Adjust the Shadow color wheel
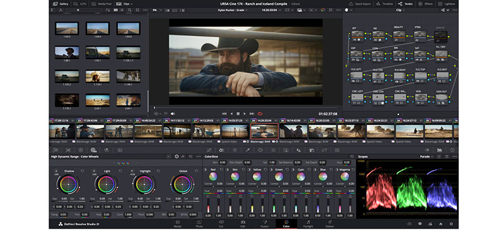Viewport: 504px width, 230px height. point(69,185)
